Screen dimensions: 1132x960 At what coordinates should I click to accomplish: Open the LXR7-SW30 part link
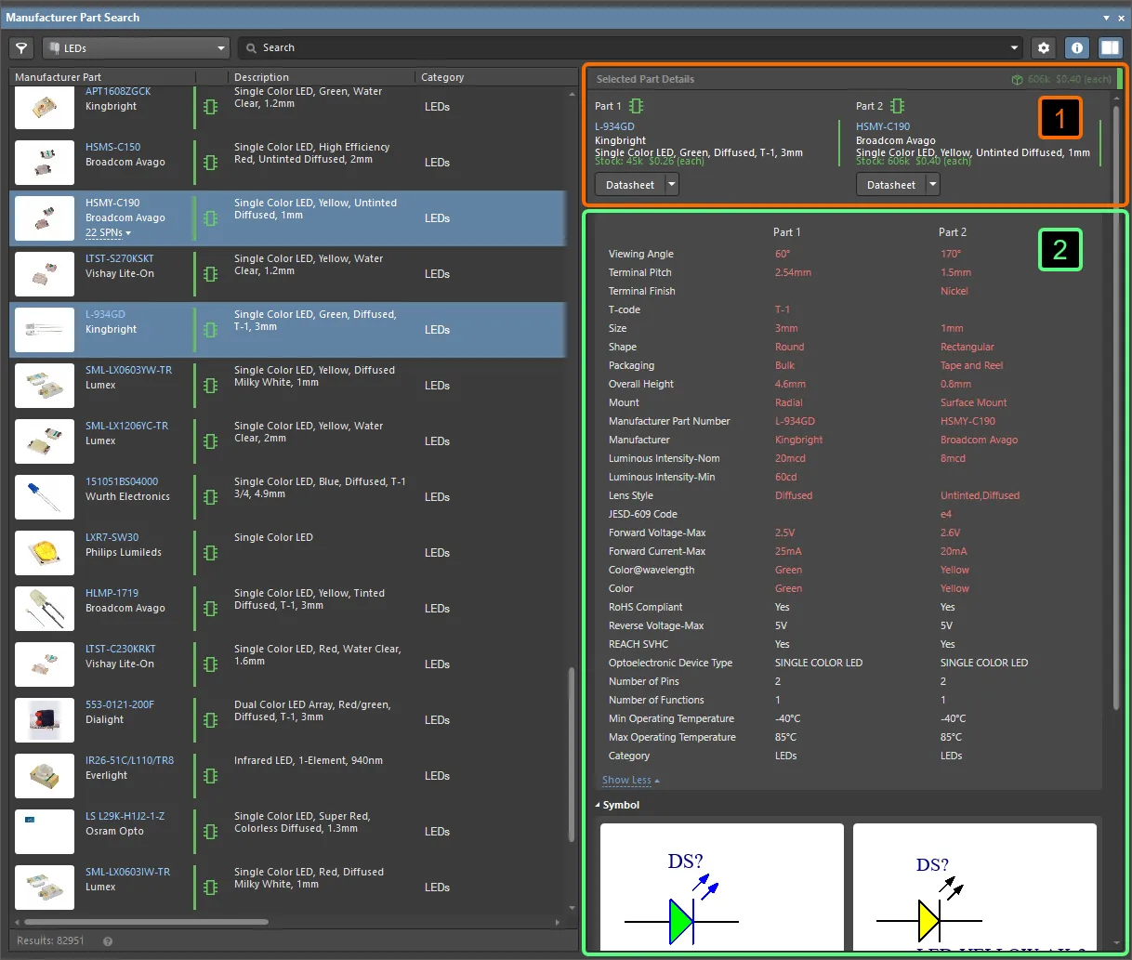pyautogui.click(x=112, y=537)
